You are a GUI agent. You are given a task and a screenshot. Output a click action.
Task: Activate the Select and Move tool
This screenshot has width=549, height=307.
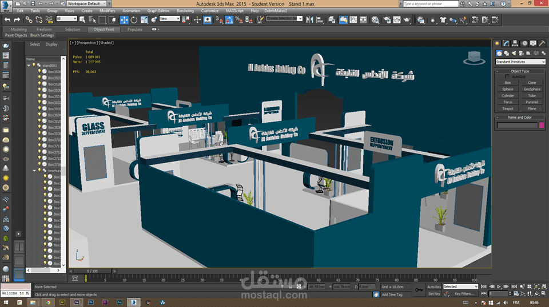point(124,20)
